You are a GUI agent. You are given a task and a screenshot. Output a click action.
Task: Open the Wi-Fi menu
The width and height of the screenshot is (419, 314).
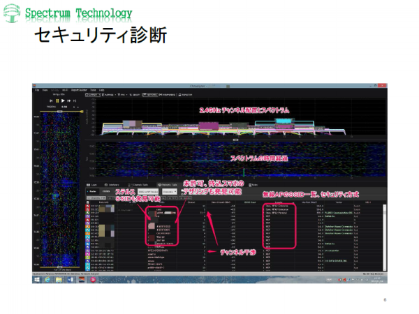[x=65, y=90]
